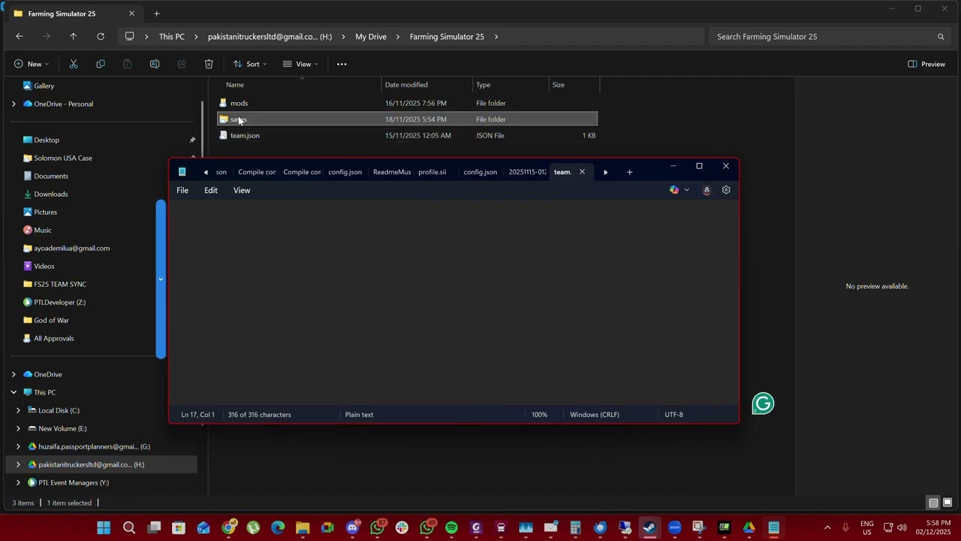Screen dimensions: 961x541
Task: Open the Sort dropdown
Action: click(250, 64)
